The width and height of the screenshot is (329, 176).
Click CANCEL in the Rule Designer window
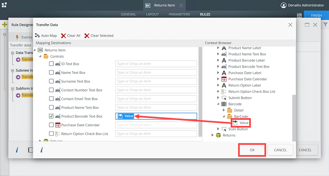tap(305, 150)
